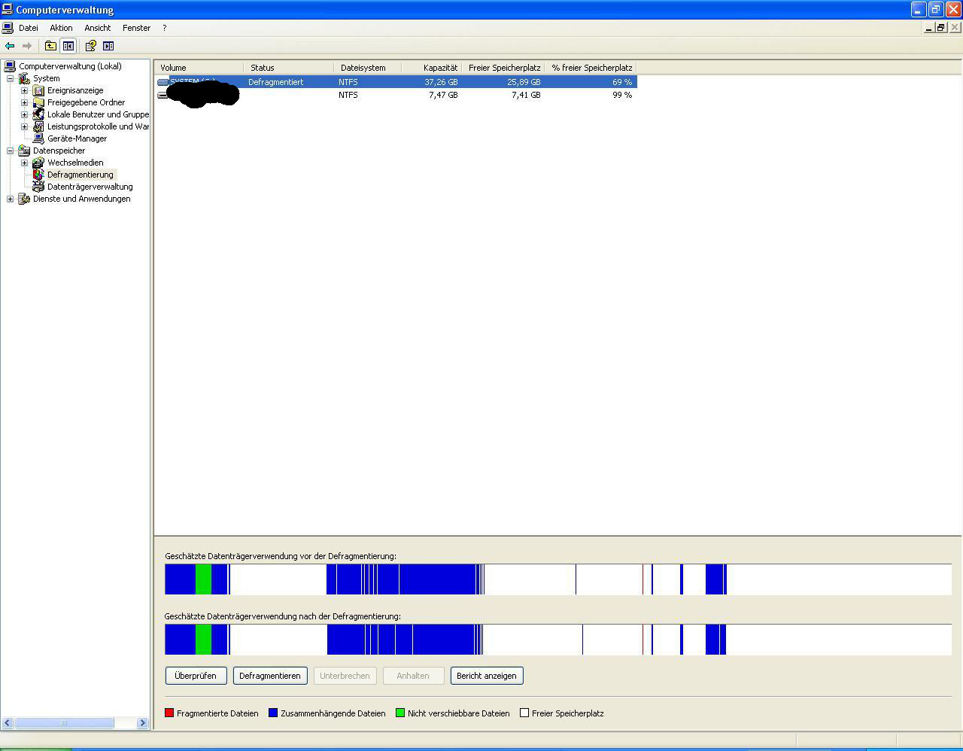Select the Defragmentierung tree item
This screenshot has width=963, height=751.
pyautogui.click(x=81, y=175)
